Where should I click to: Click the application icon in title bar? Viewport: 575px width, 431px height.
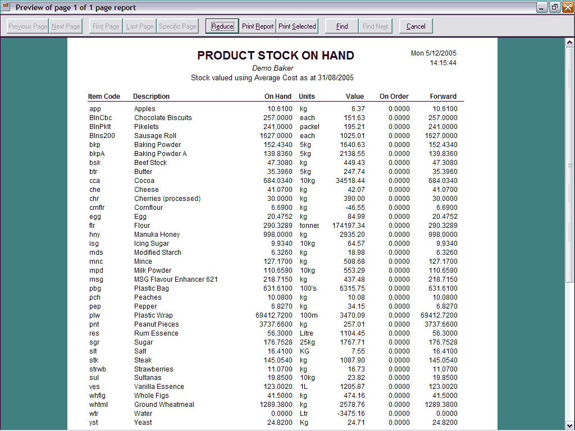pos(6,7)
